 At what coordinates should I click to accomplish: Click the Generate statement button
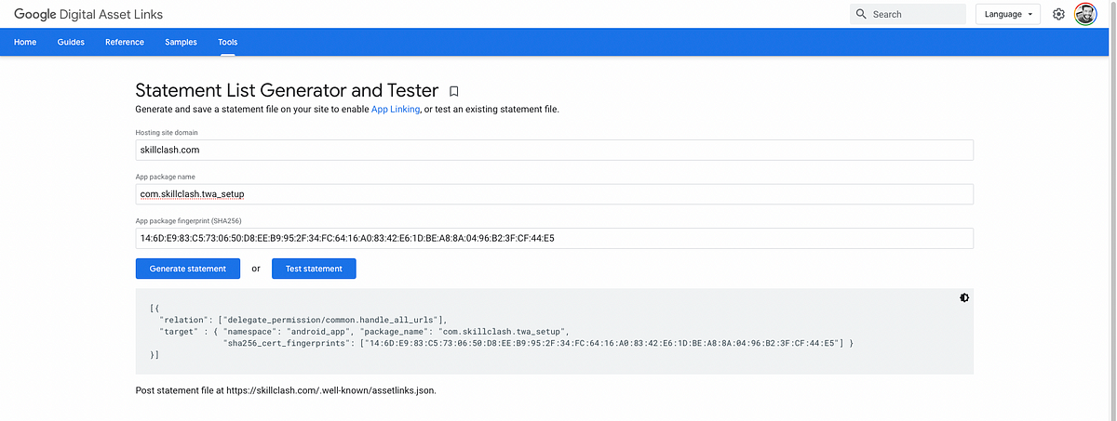[187, 269]
